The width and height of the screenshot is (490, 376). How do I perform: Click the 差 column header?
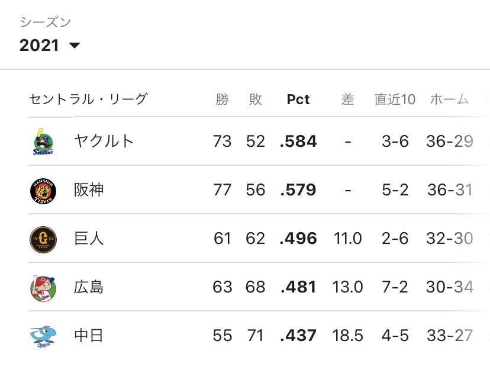click(348, 99)
